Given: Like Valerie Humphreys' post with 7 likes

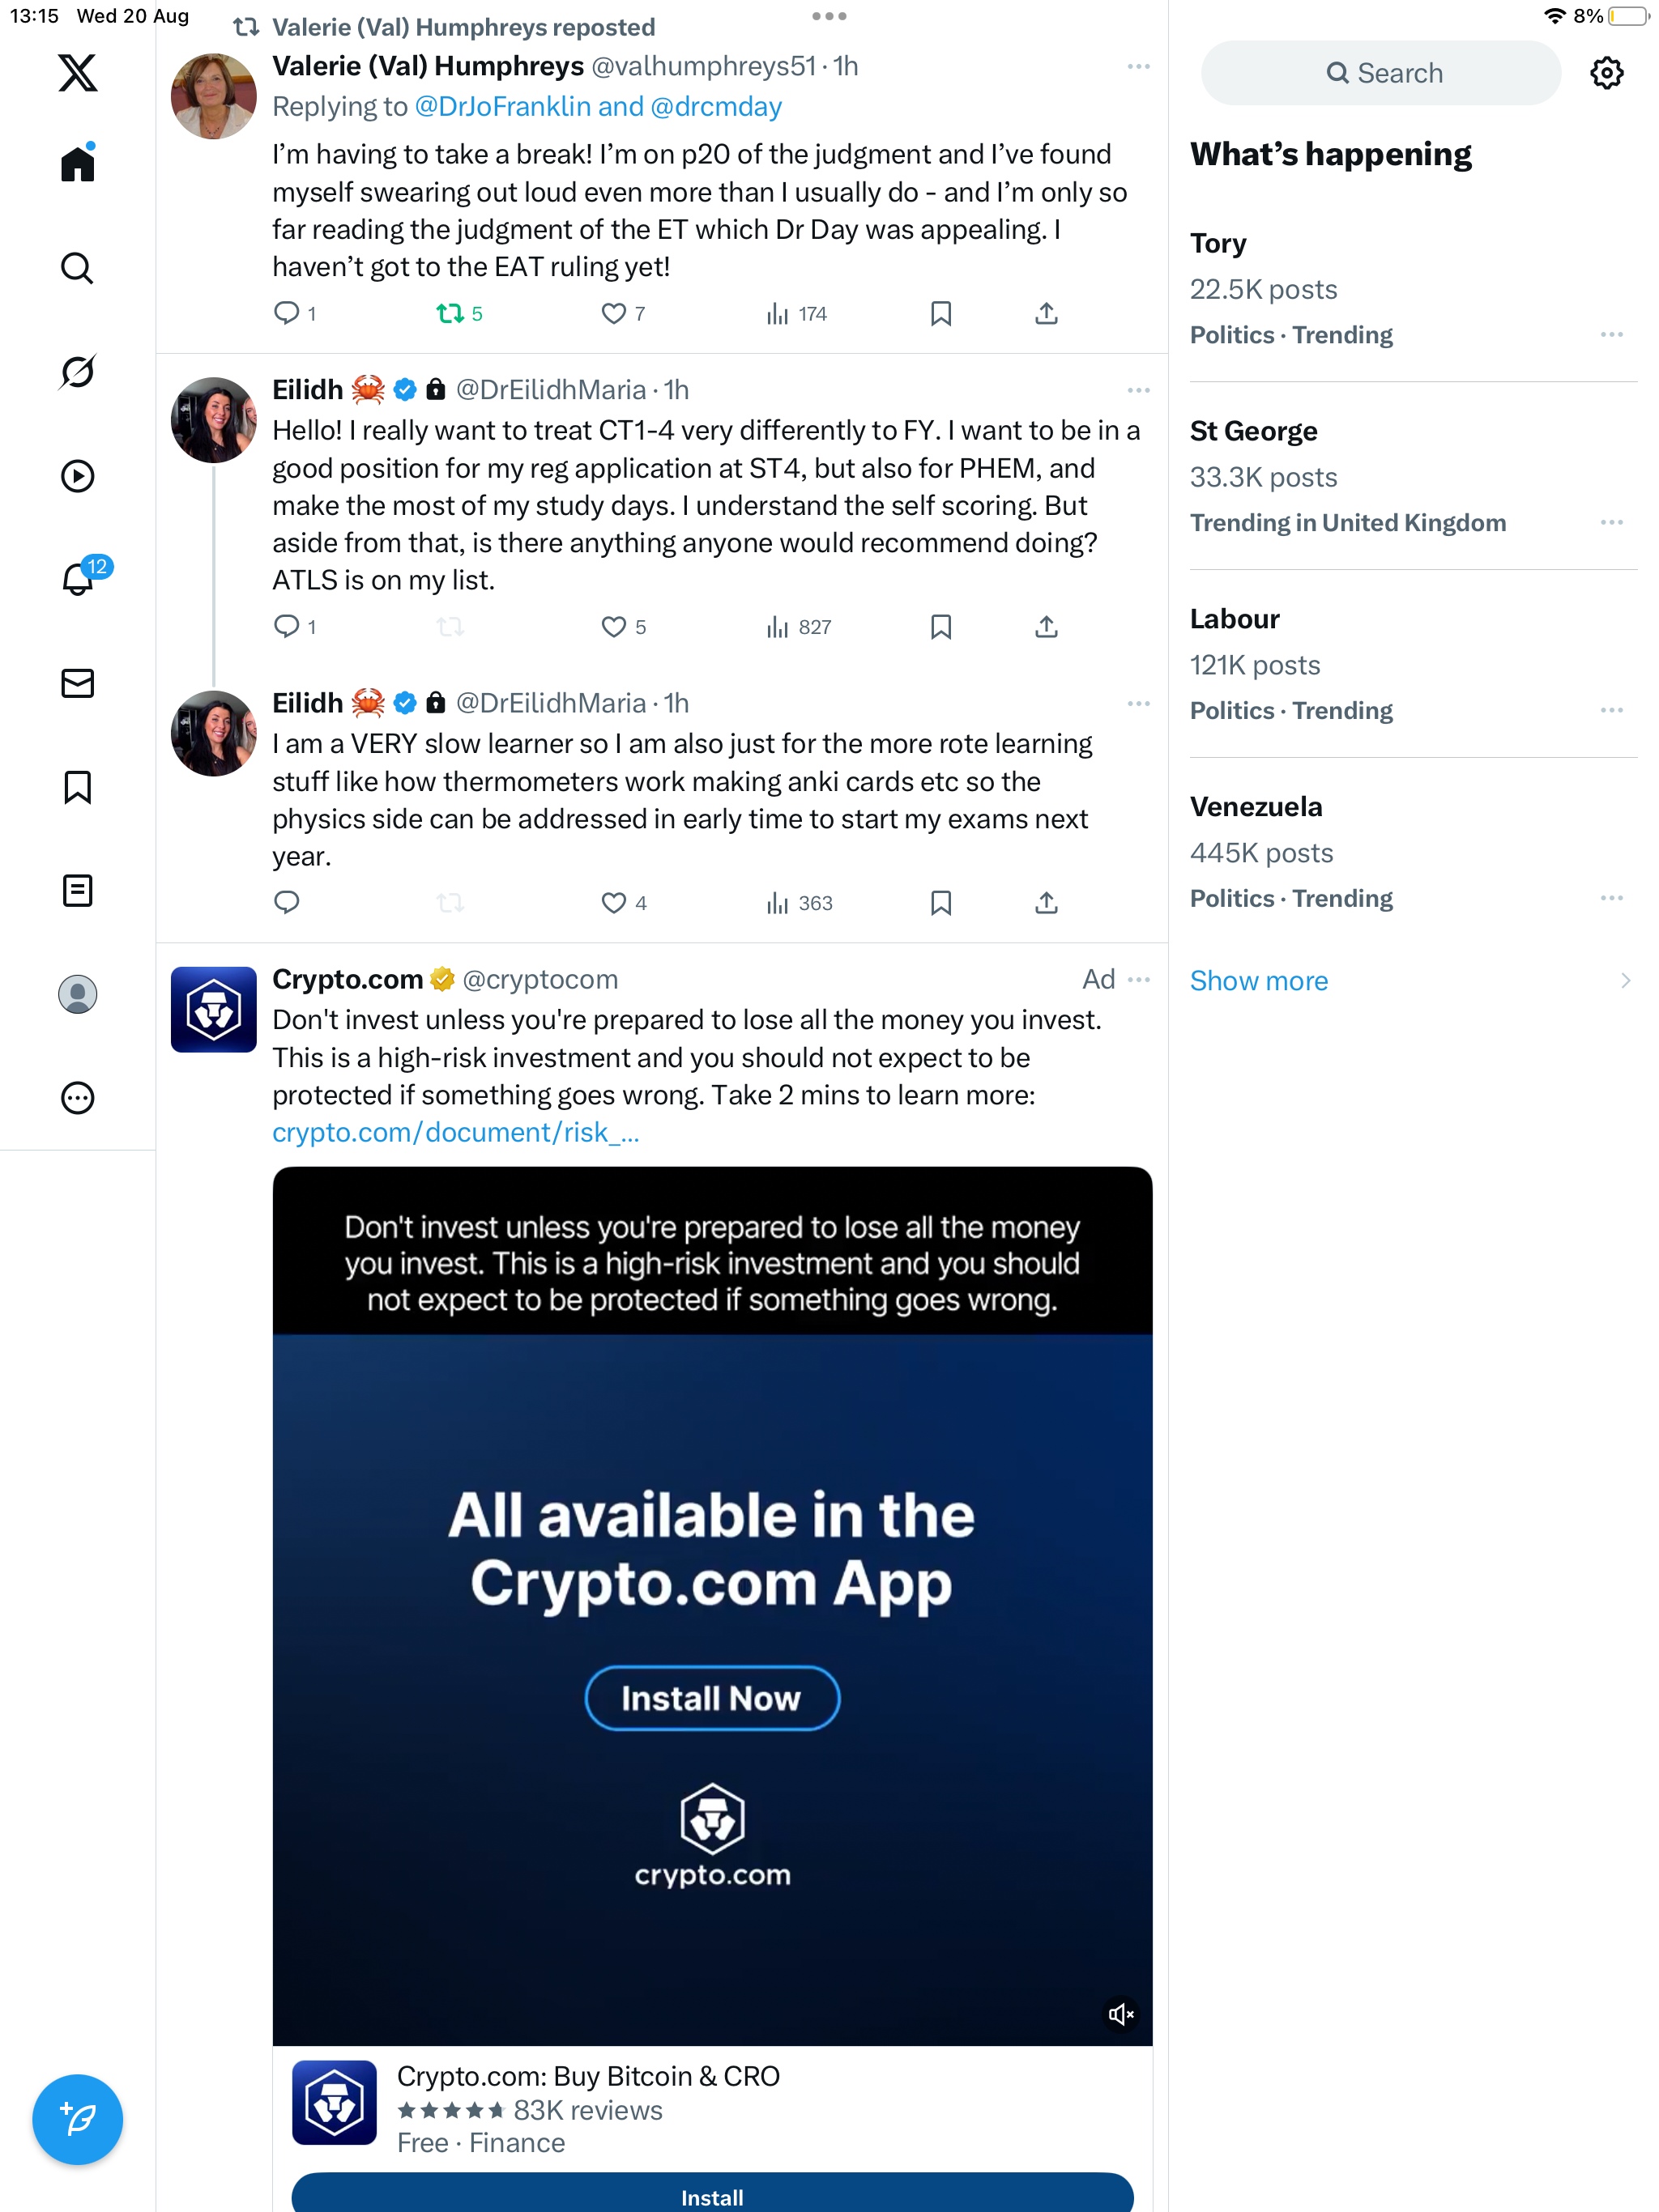Looking at the screenshot, I should tap(613, 314).
